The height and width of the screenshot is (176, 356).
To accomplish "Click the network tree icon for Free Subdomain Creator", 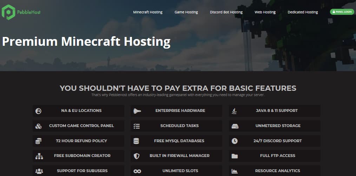I will (39, 156).
